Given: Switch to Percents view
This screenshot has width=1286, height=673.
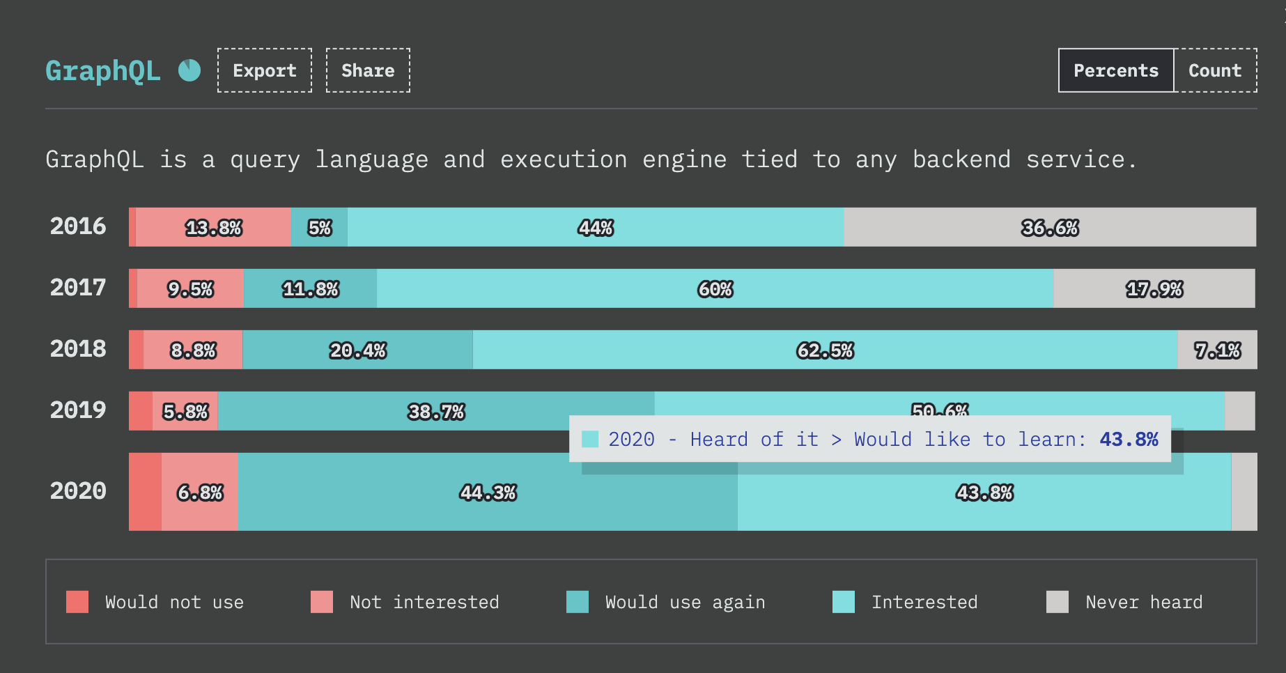Looking at the screenshot, I should [1115, 70].
